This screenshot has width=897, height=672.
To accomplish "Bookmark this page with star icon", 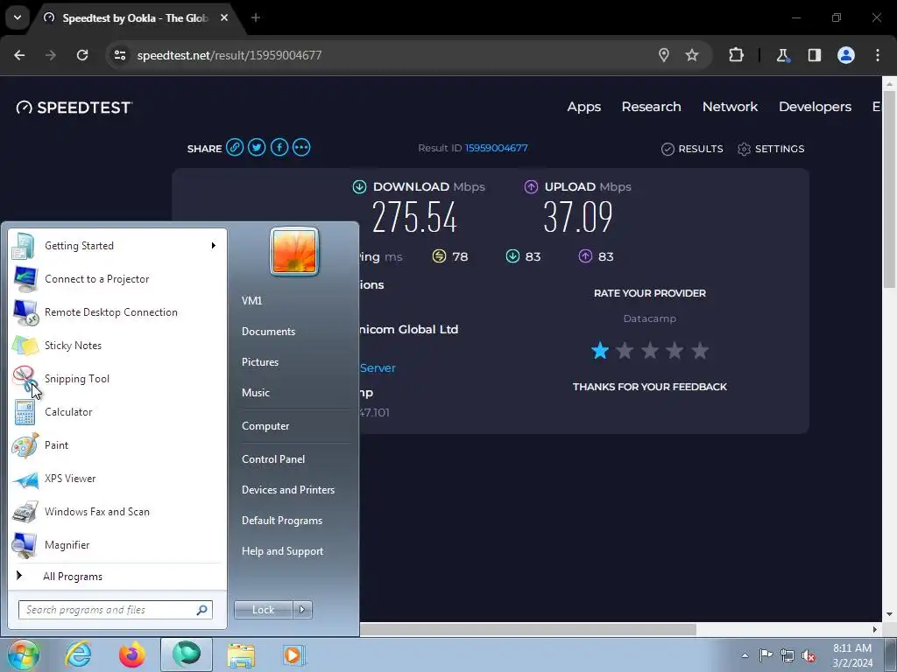I will pyautogui.click(x=692, y=55).
